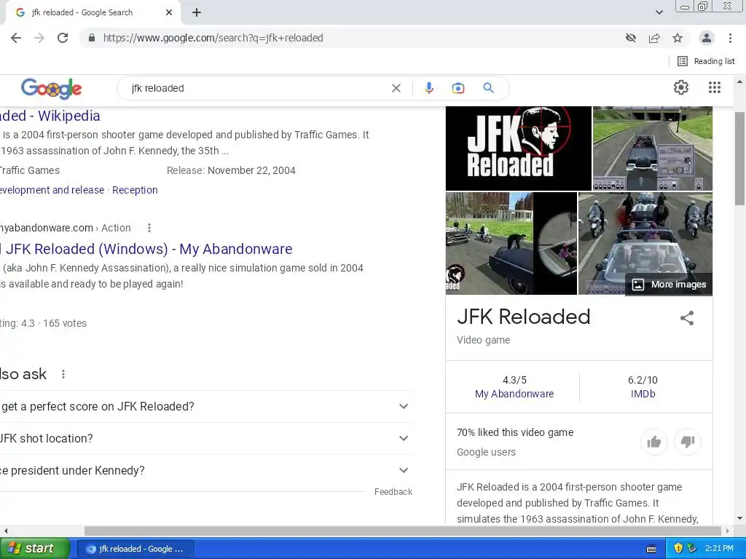Click the Release: November 22, 2004 text
746x559 pixels.
[231, 170]
